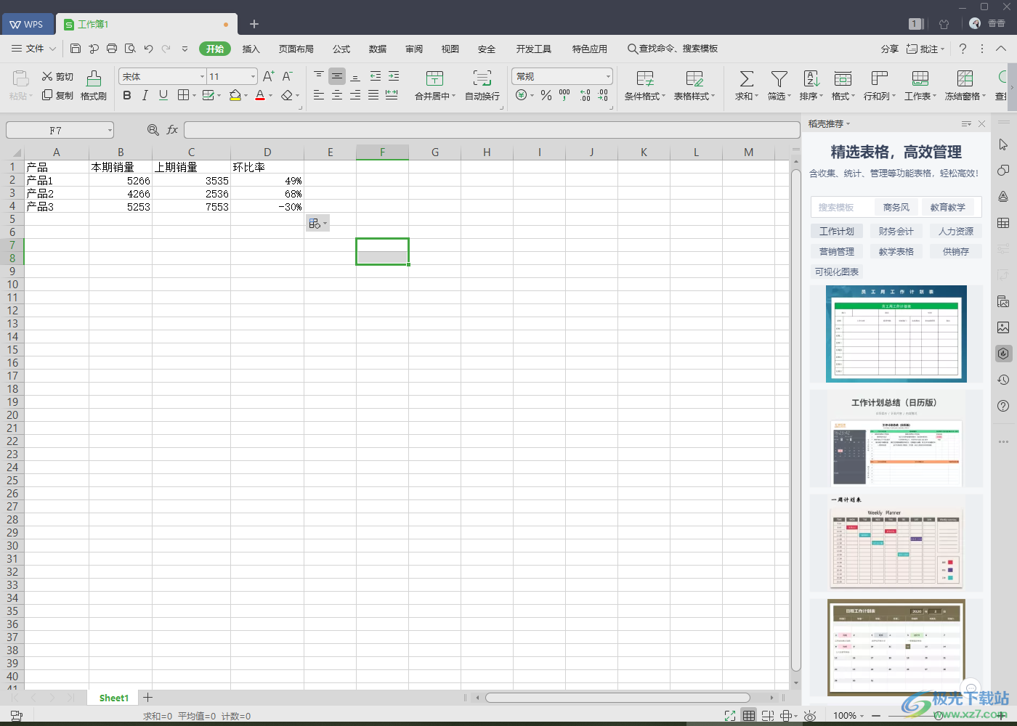Switch to the 页面布局 ribbon tab
Image resolution: width=1017 pixels, height=726 pixels.
296,49
